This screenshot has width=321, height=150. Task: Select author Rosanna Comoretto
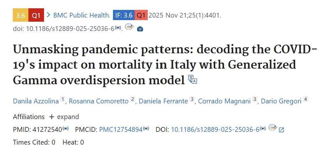[x=99, y=101]
